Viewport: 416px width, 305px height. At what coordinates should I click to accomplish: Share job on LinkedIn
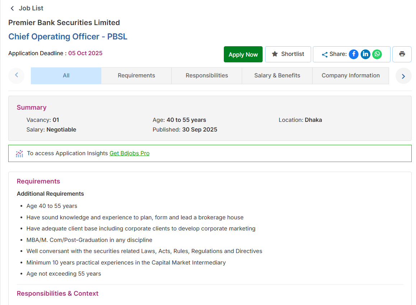(365, 54)
